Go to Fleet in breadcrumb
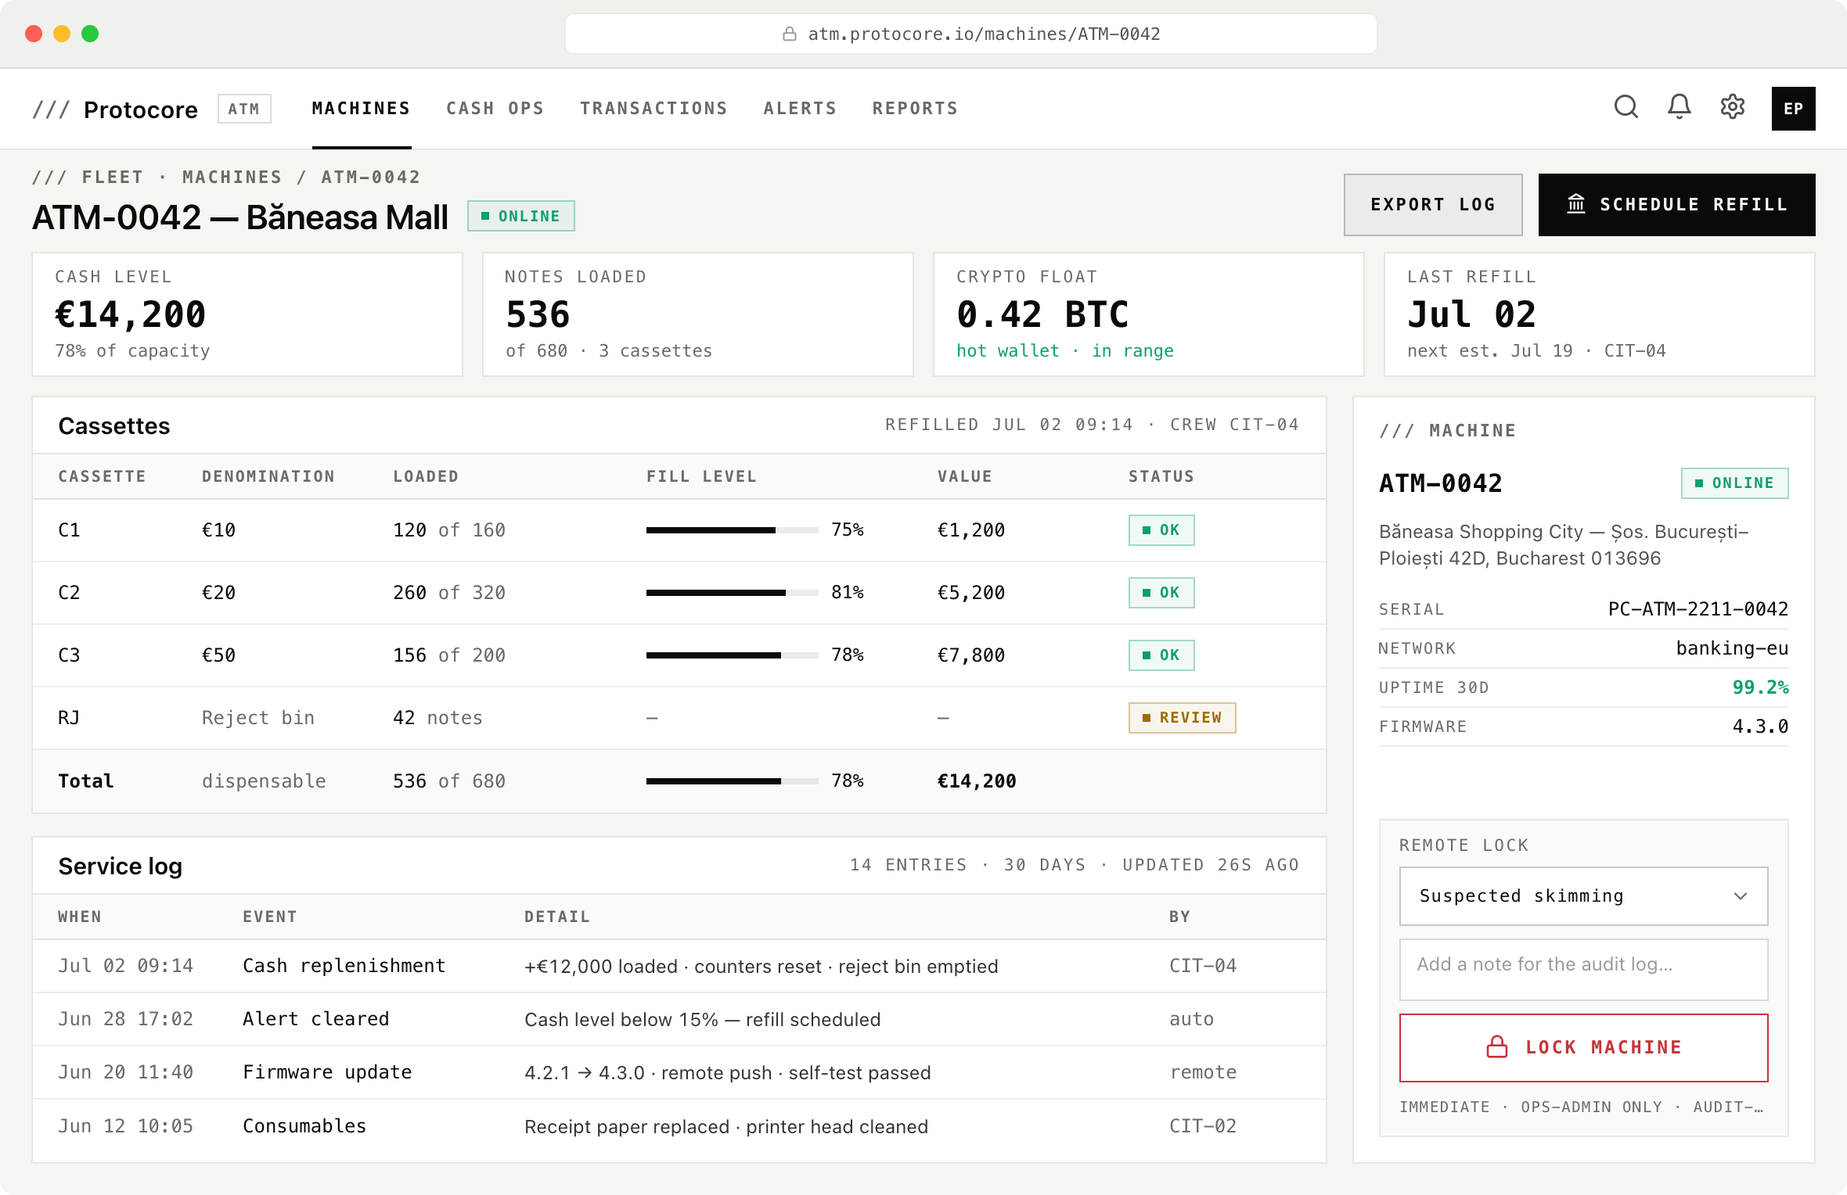This screenshot has width=1847, height=1195. click(x=113, y=178)
